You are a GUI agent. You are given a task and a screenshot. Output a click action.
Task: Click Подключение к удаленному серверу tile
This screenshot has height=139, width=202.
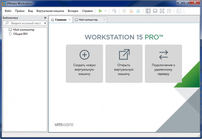tap(163, 63)
